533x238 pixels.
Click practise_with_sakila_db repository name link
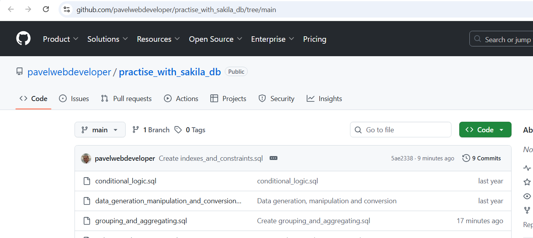pos(170,72)
